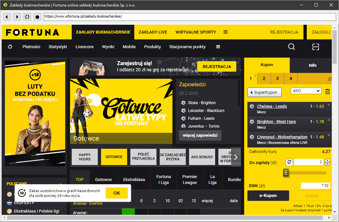The image size is (339, 222).
Task: Open the AKO bet type dropdown
Action: click(306, 91)
